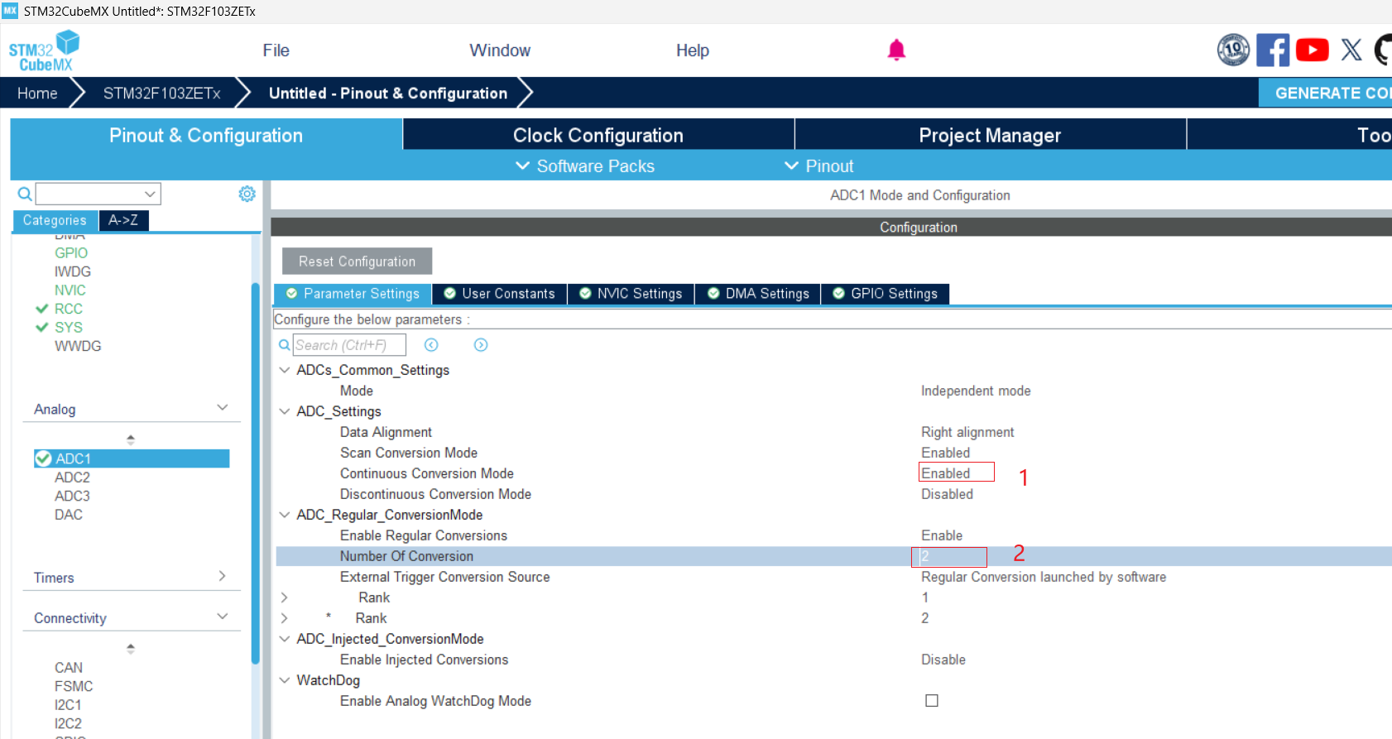Viewport: 1392px width, 739px height.
Task: Switch to Clock Configuration tab
Action: point(598,135)
